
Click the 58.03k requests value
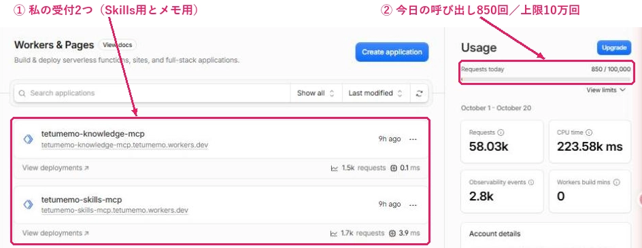488,147
